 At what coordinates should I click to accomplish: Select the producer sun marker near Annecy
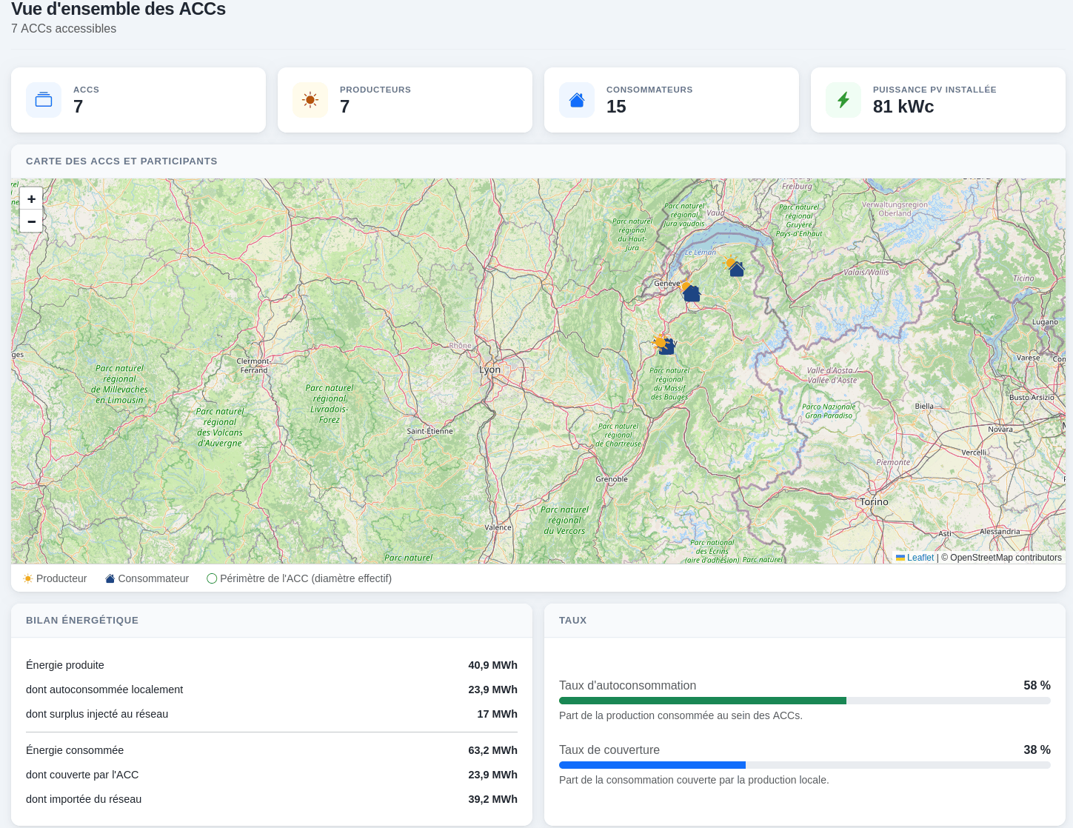(660, 341)
